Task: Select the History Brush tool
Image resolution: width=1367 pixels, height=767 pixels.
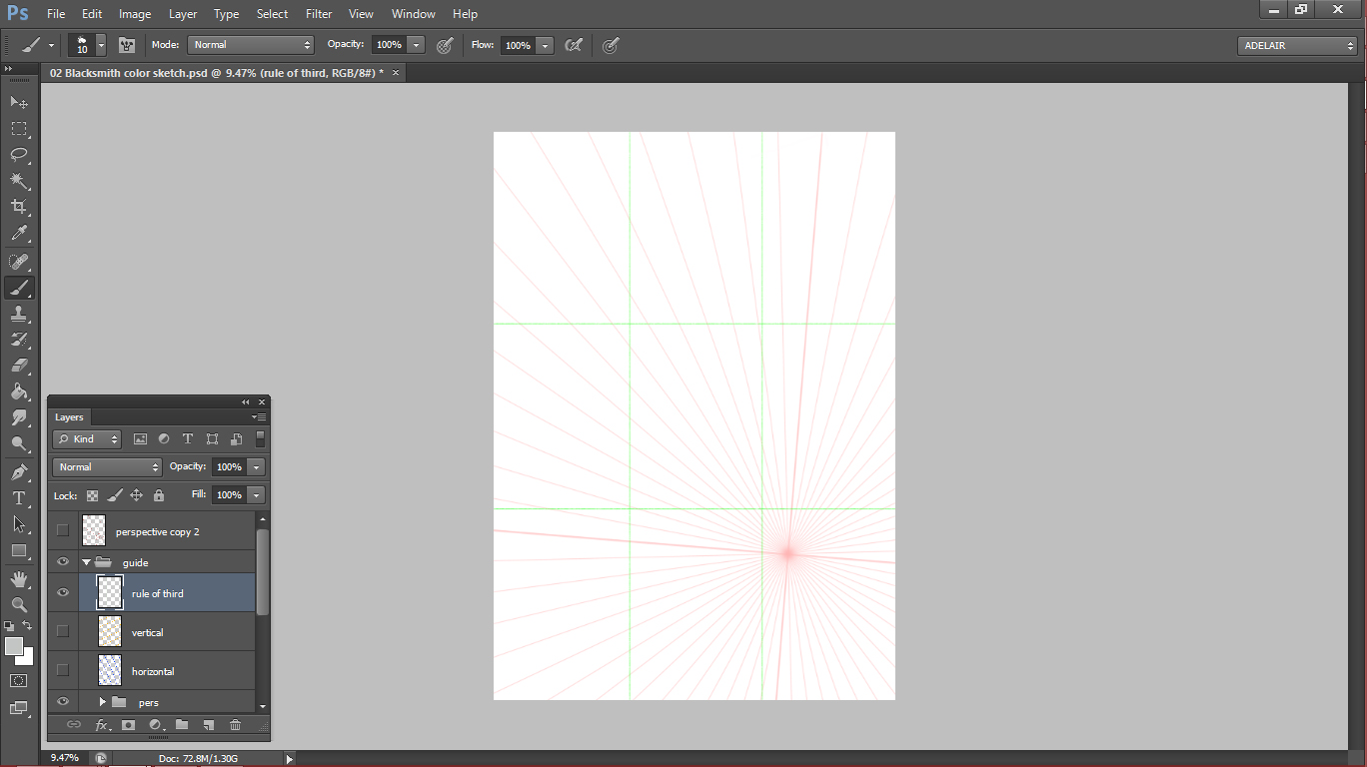Action: click(x=19, y=340)
